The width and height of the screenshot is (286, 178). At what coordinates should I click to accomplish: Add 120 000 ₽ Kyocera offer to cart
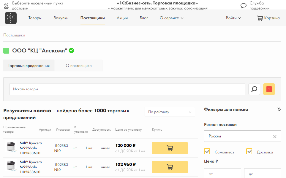[170, 148]
